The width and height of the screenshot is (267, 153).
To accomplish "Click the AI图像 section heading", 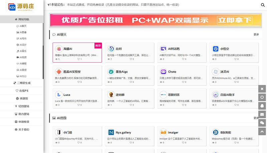I will [62, 118].
